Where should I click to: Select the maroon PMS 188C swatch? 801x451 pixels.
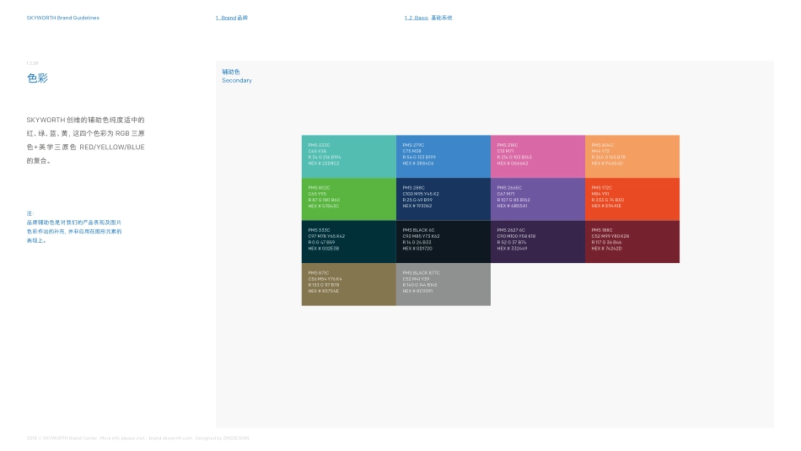click(x=632, y=241)
